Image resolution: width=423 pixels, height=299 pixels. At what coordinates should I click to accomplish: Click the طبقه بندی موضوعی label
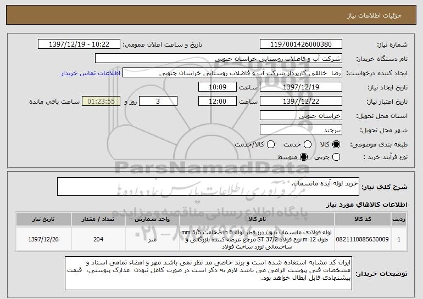point(379,144)
